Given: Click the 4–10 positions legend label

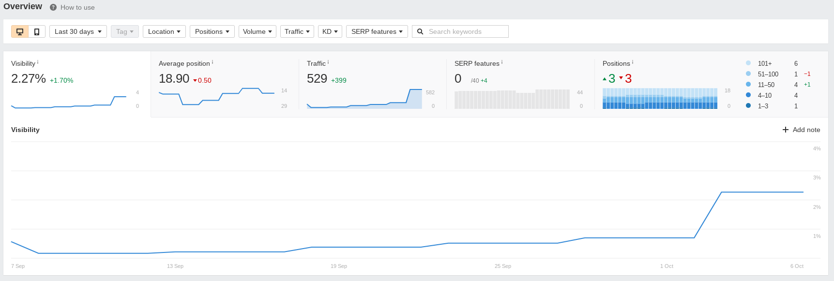Looking at the screenshot, I should tap(765, 95).
